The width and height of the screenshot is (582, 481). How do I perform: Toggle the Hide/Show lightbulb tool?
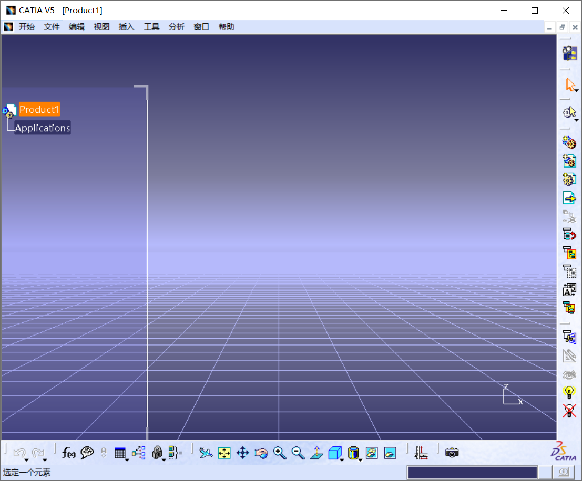pyautogui.click(x=569, y=391)
